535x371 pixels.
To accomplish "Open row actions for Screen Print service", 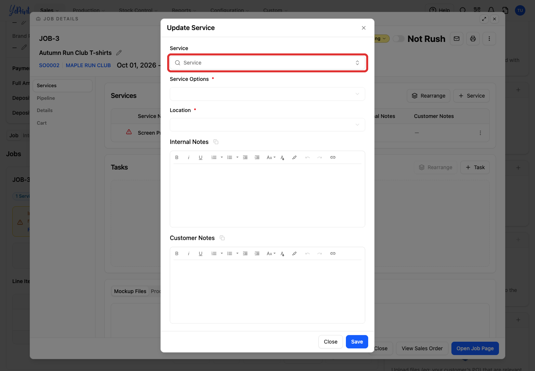I will (480, 133).
